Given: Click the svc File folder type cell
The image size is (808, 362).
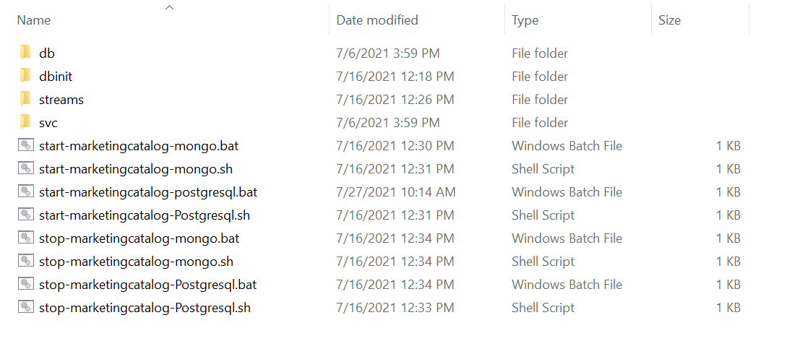Looking at the screenshot, I should (x=540, y=122).
